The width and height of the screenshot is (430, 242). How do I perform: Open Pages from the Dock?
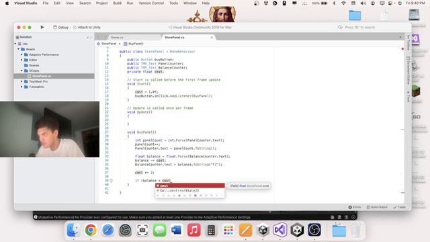click(245, 230)
